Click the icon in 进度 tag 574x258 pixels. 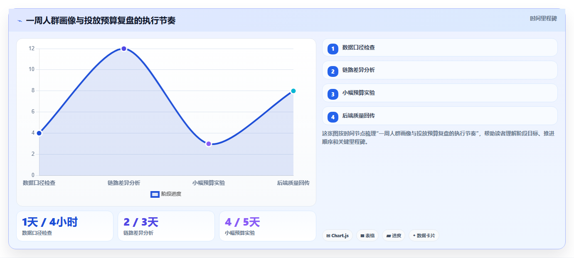click(389, 236)
